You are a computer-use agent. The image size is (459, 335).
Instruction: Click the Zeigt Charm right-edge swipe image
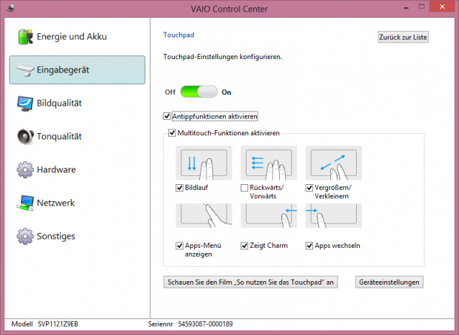click(x=269, y=216)
